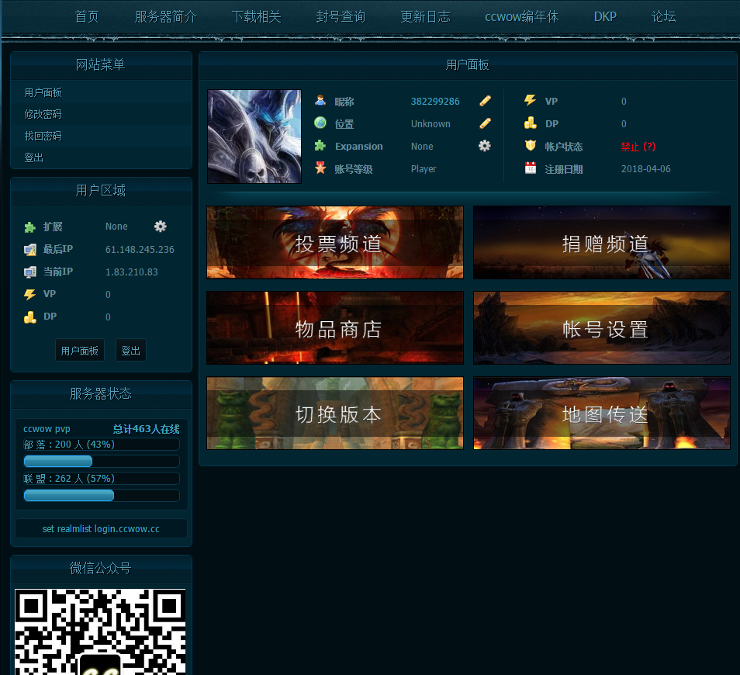The height and width of the screenshot is (675, 740).
Task: Click the gear icon beside 扩展 None
Action: coord(160,226)
